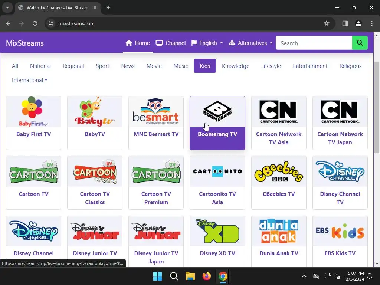Switch to the Sport category

(102, 66)
